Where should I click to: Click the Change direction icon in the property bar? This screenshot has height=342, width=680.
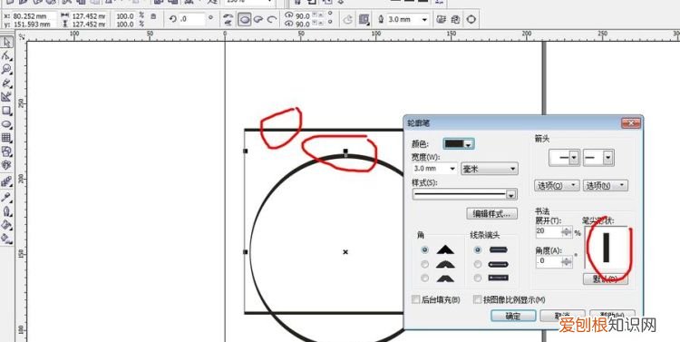(348, 20)
